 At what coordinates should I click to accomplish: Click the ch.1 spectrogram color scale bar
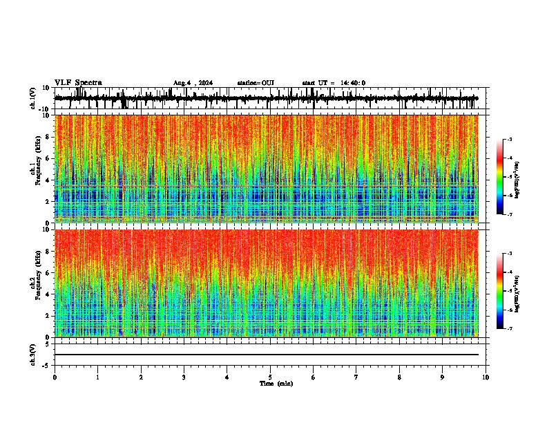click(x=499, y=177)
